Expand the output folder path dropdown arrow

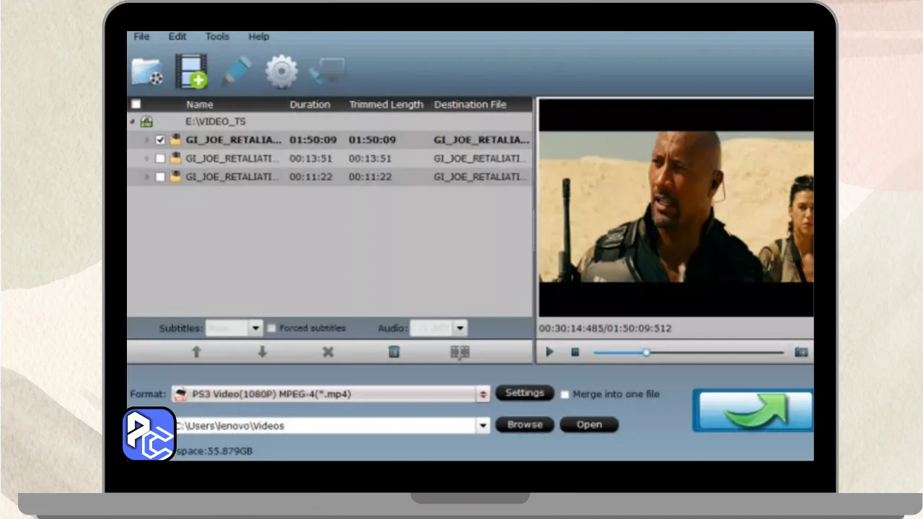(x=483, y=426)
